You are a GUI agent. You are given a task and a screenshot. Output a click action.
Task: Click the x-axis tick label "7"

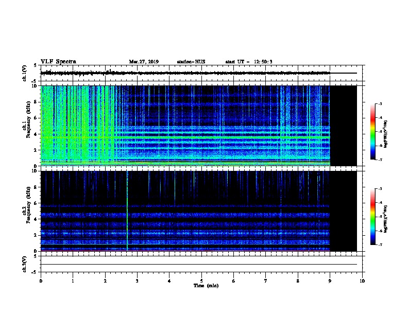tap(266, 281)
